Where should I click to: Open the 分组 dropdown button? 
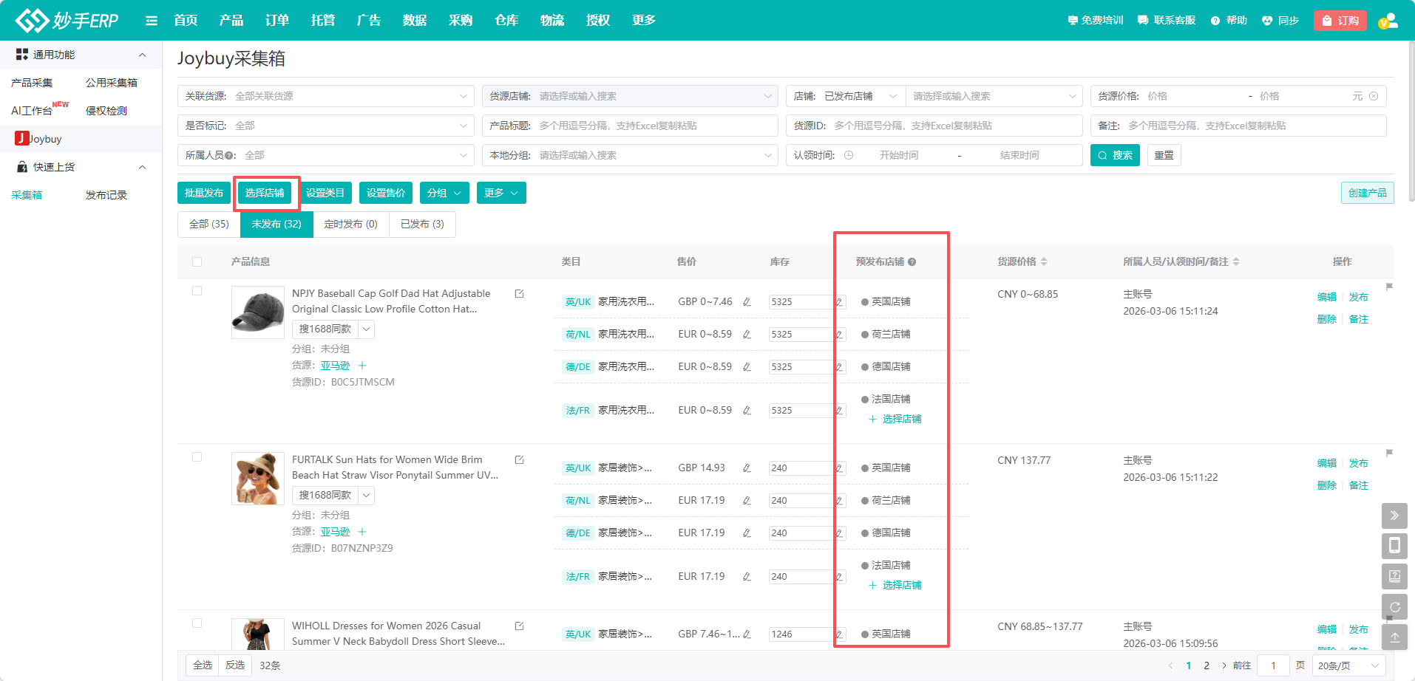444,193
